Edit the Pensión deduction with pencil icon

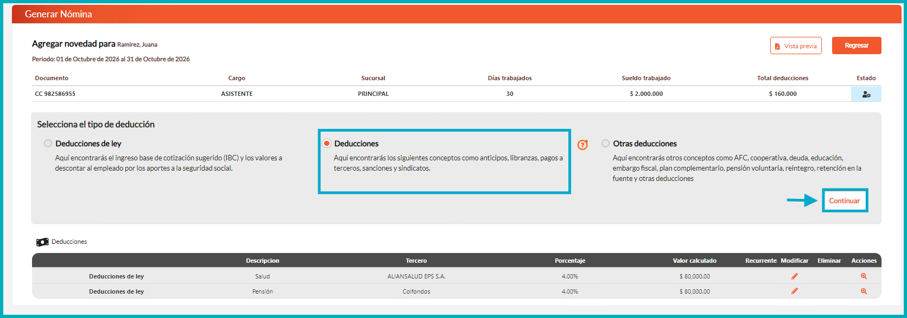[x=795, y=291]
